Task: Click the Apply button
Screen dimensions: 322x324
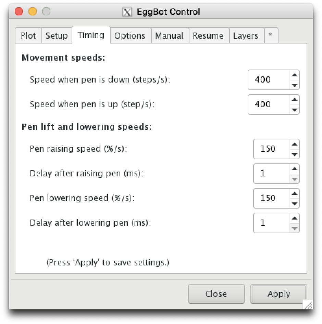Action: click(278, 294)
